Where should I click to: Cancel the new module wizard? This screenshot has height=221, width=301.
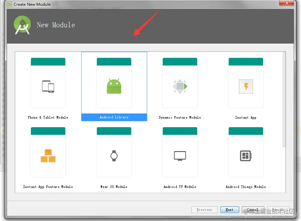[253, 210]
